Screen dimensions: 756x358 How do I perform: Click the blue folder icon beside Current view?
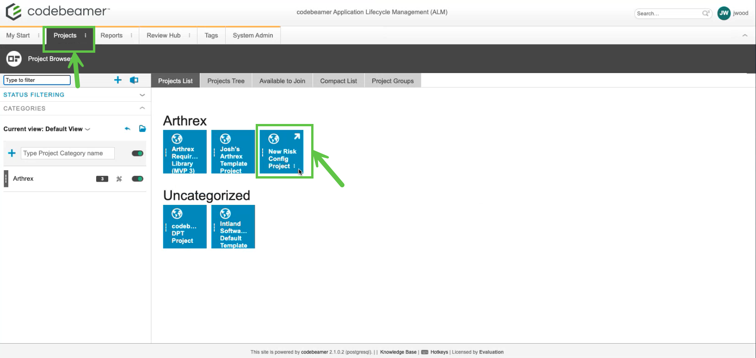[x=142, y=129]
